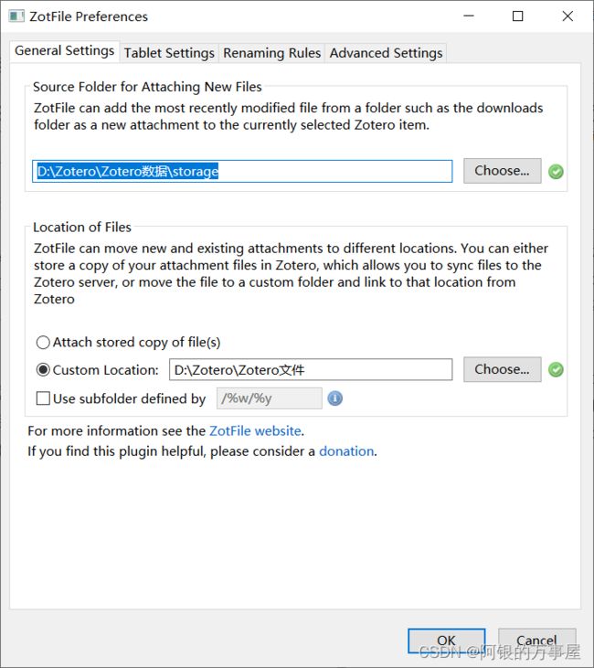Confirm preferences with the OK button
594x668 pixels.
446,641
